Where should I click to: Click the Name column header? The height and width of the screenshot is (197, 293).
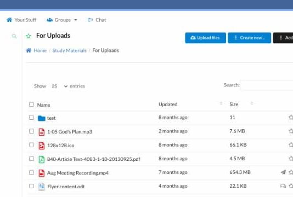tap(43, 105)
